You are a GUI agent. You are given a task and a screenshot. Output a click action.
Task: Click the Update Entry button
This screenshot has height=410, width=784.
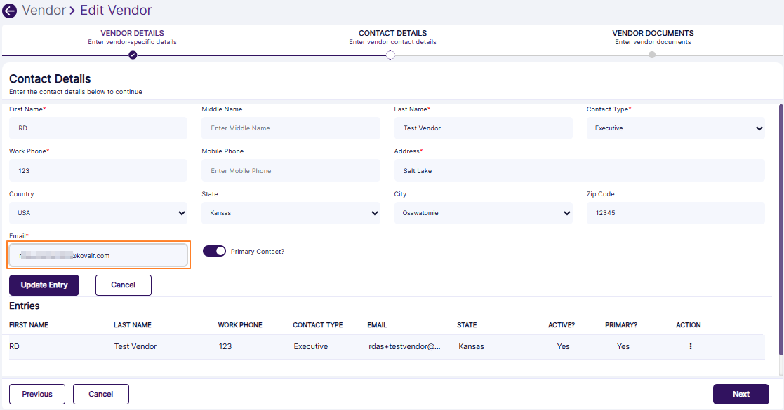click(x=44, y=285)
